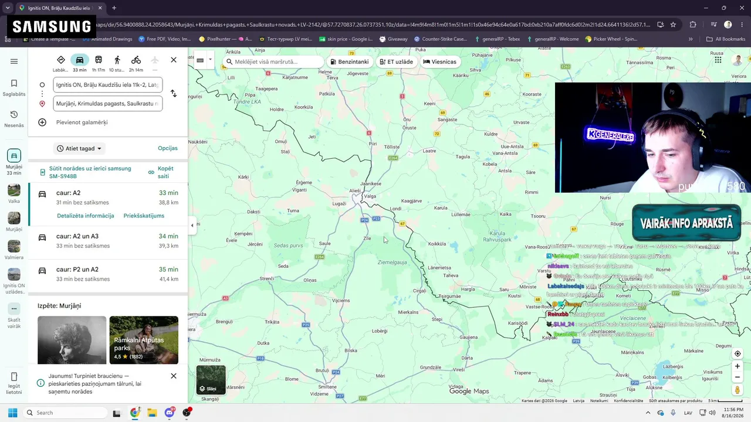Open the Rāmkalni Atpūtas parks card

[x=144, y=340]
